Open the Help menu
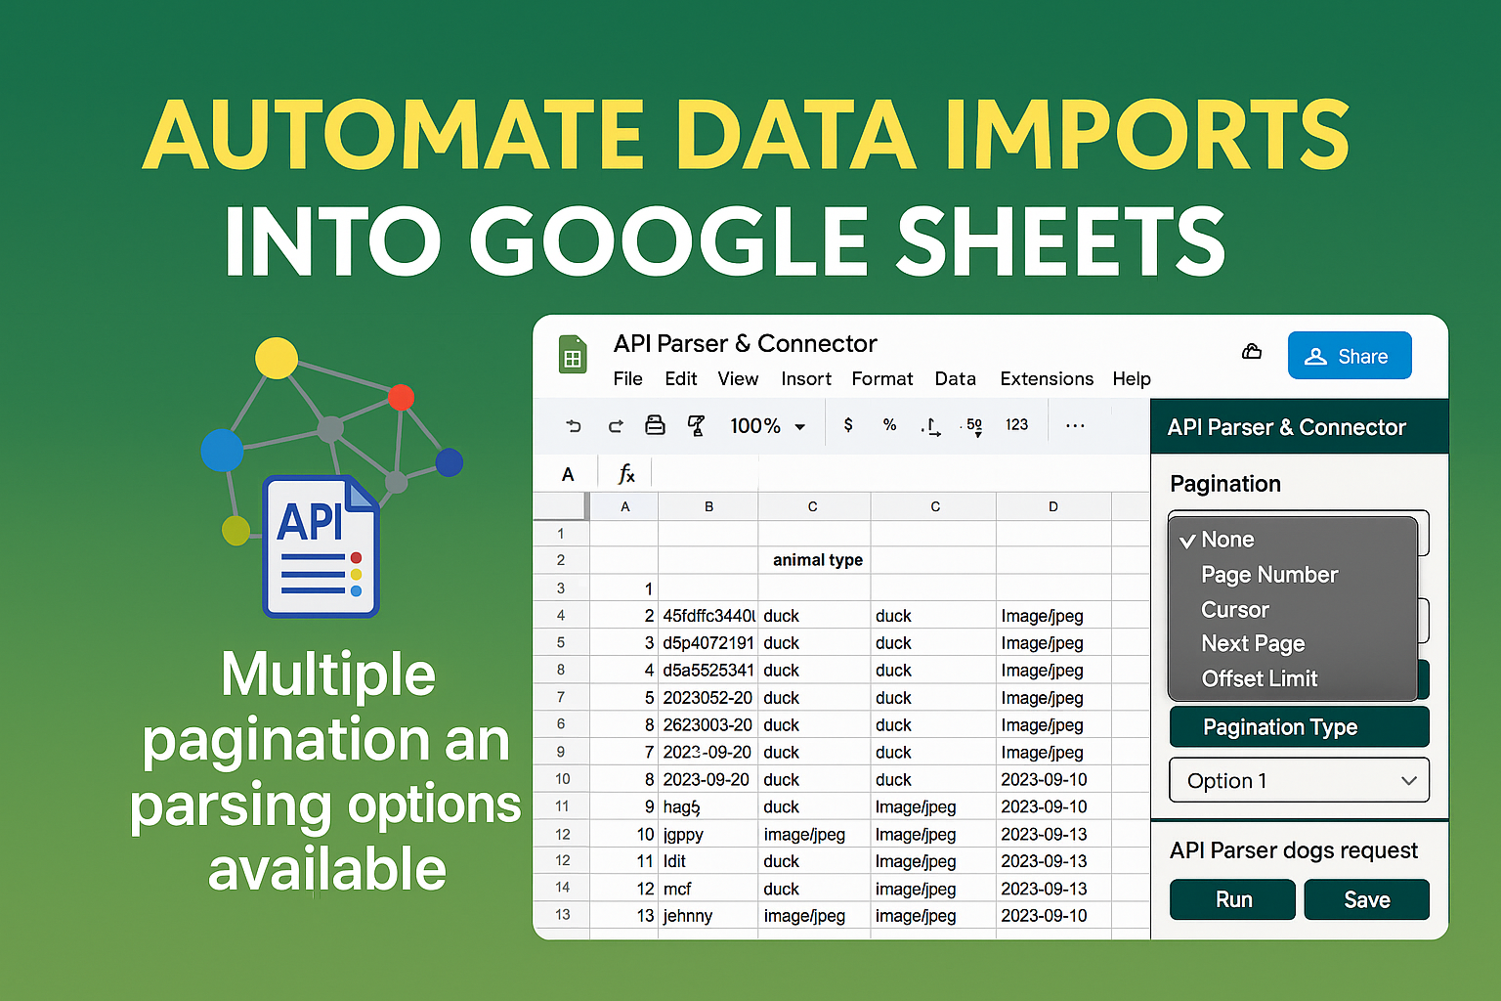 [x=1132, y=379]
